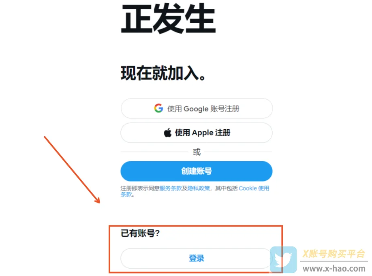
Task: Open the 登录 login button
Action: [x=196, y=258]
